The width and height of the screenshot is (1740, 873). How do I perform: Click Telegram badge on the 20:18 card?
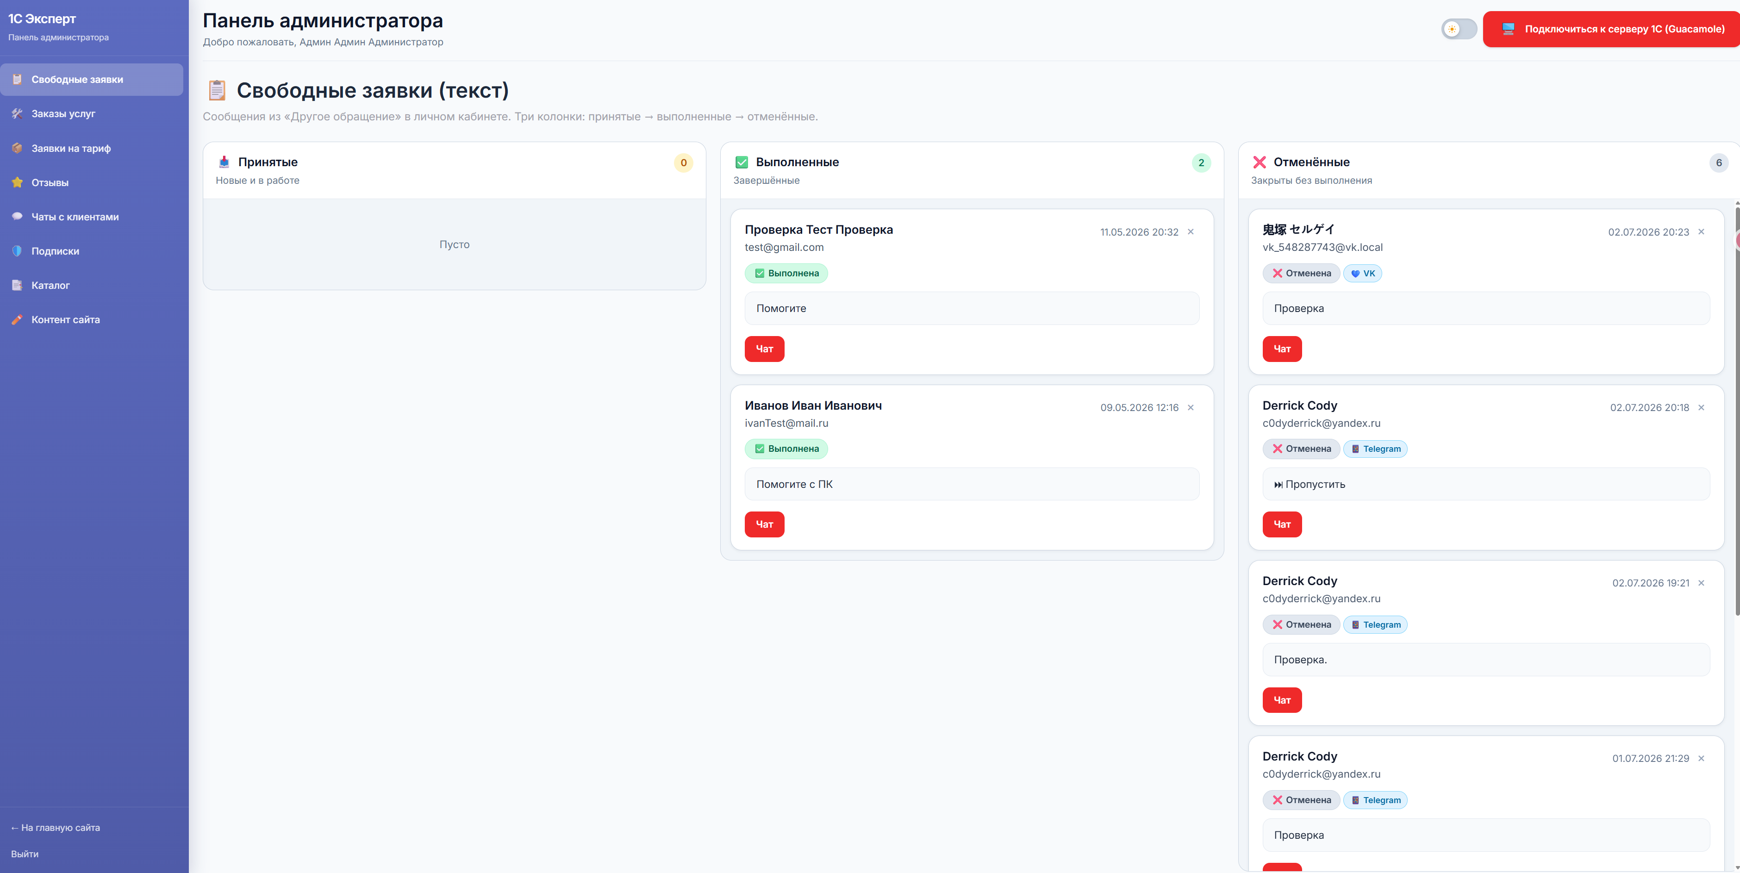click(x=1375, y=449)
